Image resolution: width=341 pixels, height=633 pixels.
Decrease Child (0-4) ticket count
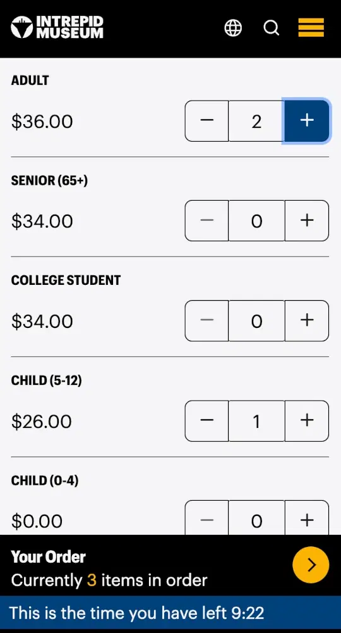[206, 518]
